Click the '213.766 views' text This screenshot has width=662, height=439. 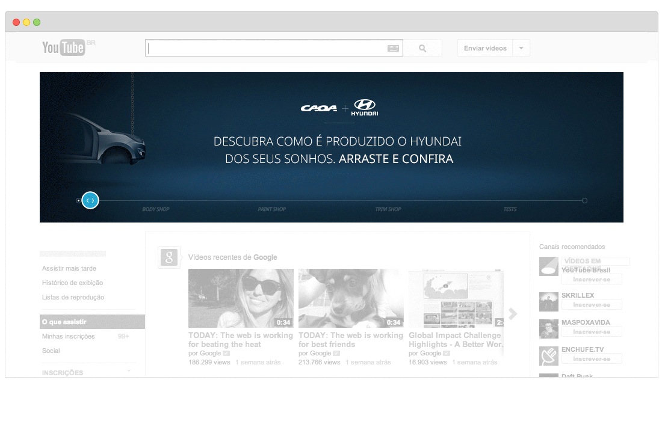tap(319, 362)
